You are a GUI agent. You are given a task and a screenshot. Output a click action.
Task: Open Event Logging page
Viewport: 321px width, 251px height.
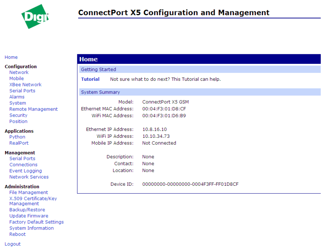point(26,171)
